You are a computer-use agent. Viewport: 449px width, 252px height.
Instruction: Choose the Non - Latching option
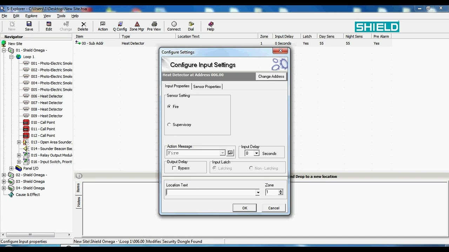click(x=251, y=168)
